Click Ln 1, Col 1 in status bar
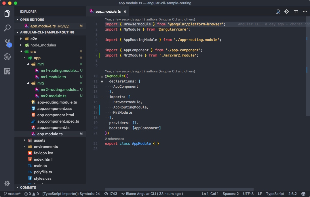Screen dimensions: 310x197 click(210, 194)
